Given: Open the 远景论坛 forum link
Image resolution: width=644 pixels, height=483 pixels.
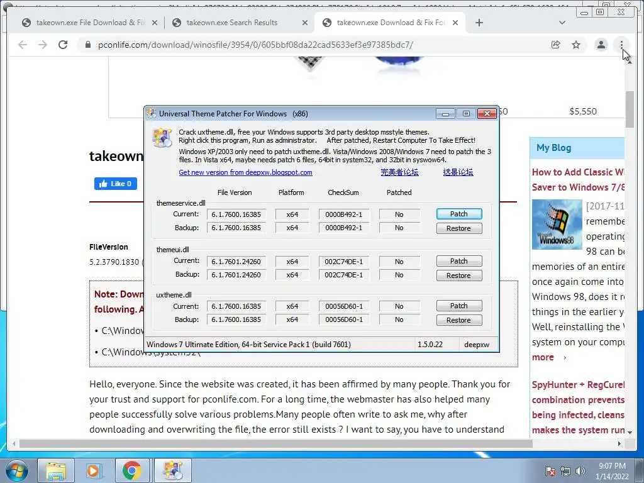Looking at the screenshot, I should (458, 172).
